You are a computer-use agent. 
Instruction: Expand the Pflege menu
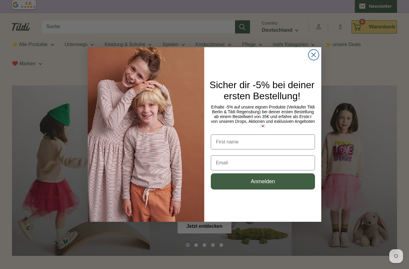pos(252,45)
